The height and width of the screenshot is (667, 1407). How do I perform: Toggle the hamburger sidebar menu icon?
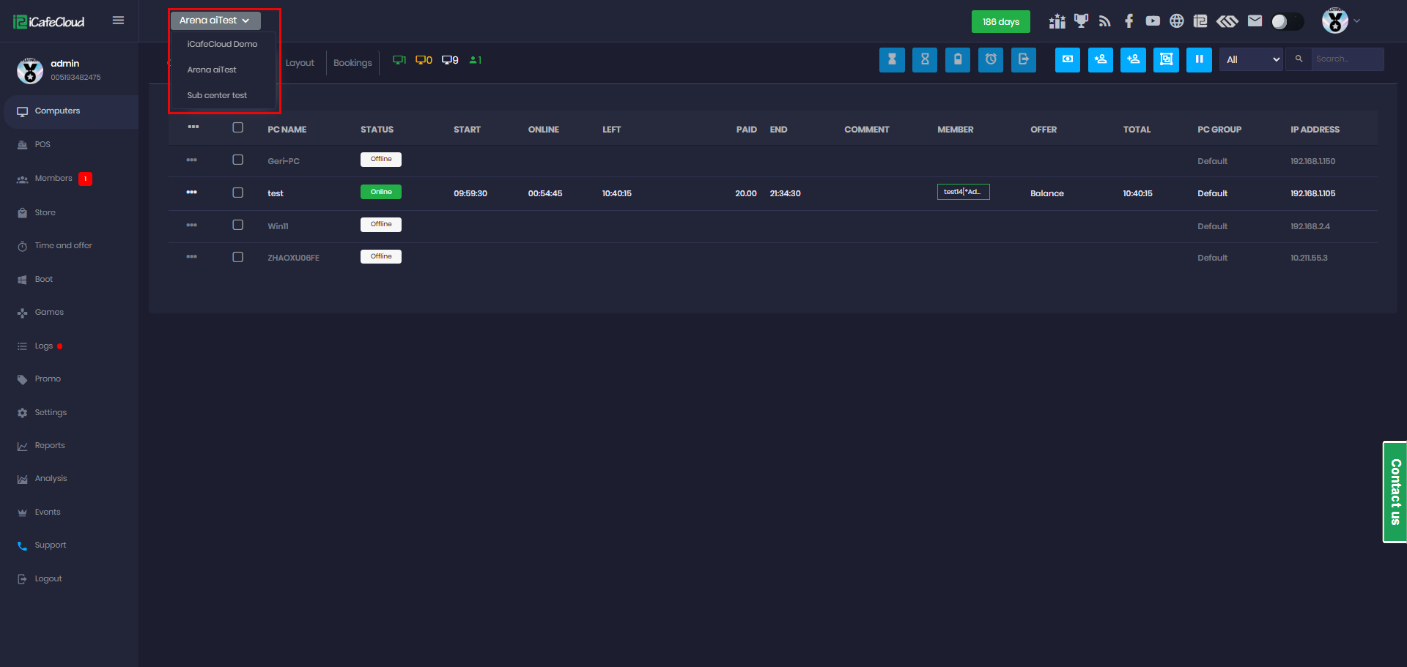coord(118,21)
